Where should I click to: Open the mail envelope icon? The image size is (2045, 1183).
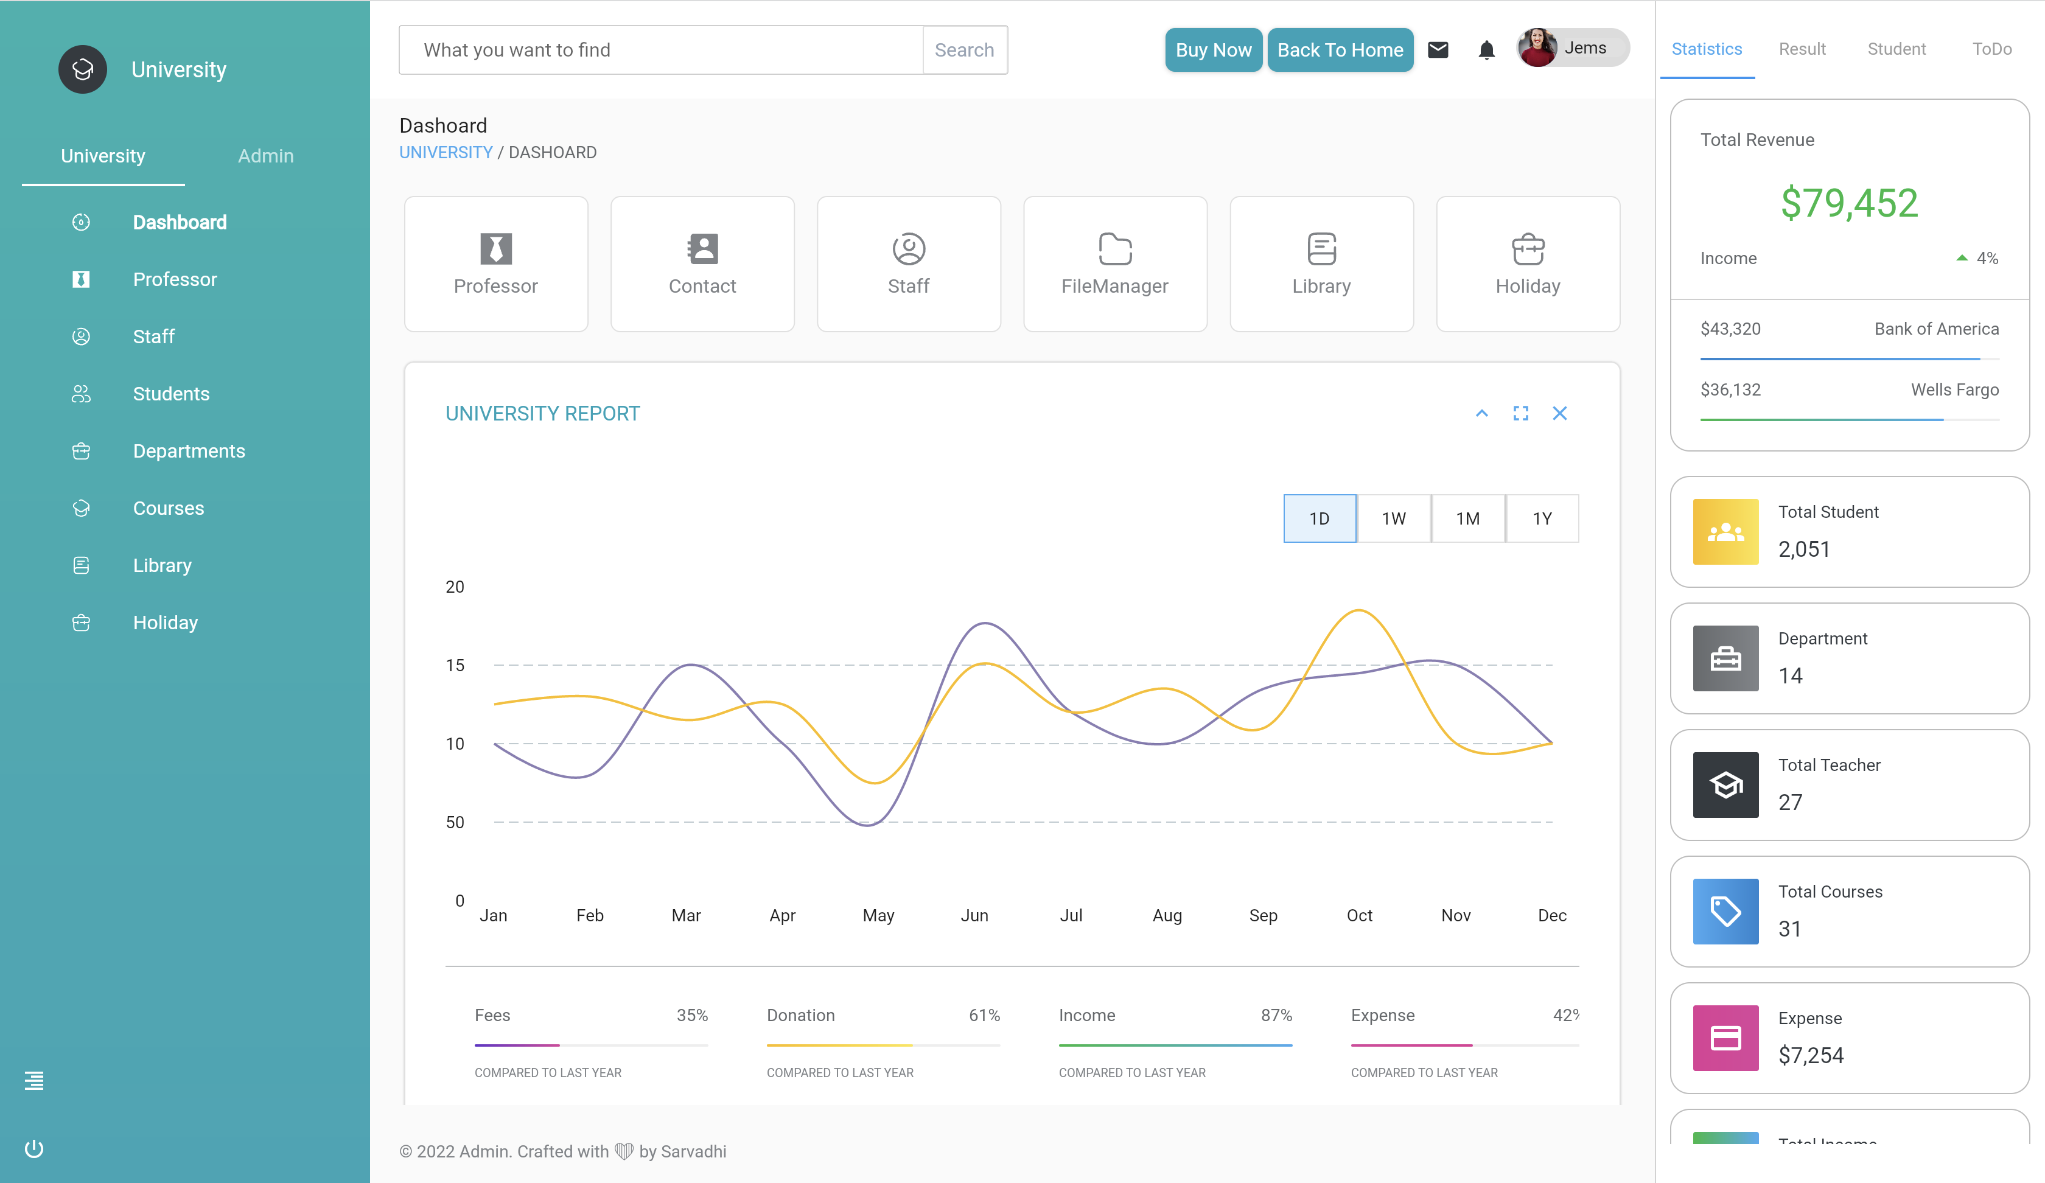1439,49
